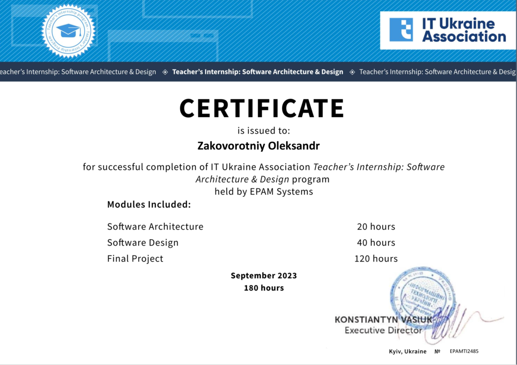Screen dimensions: 517x365
Task: Select the bold centered banner title
Action: point(258,72)
